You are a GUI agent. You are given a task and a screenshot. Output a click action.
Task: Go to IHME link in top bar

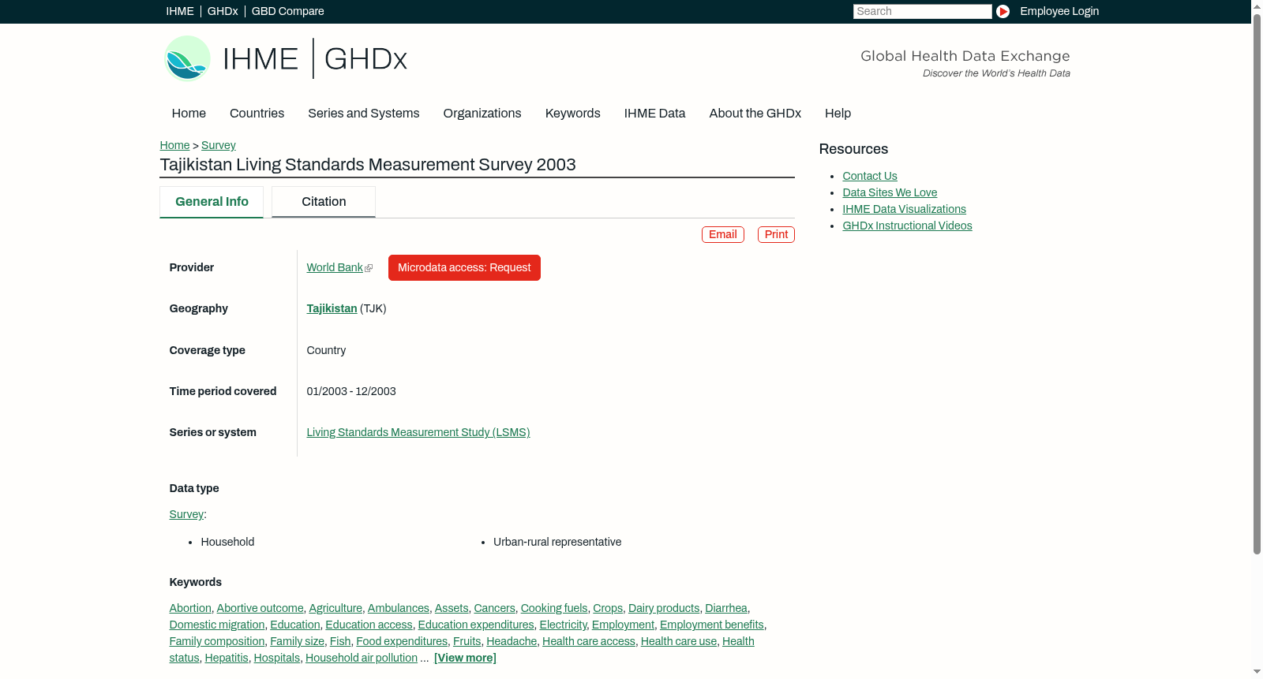click(x=180, y=11)
